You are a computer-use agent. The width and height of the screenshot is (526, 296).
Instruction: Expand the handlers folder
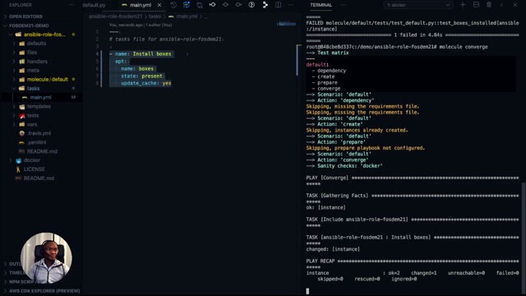37,62
